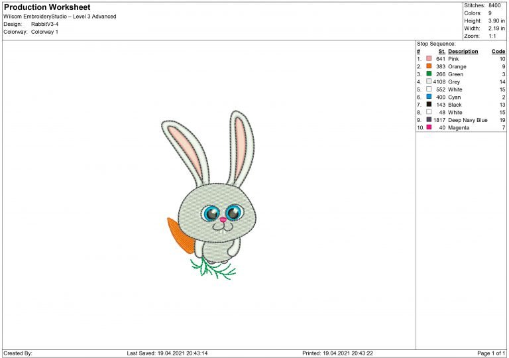The image size is (509, 358).
Task: Click 'Printed: 19.04.2021 20:43:22' footer text
Action: pos(337,353)
